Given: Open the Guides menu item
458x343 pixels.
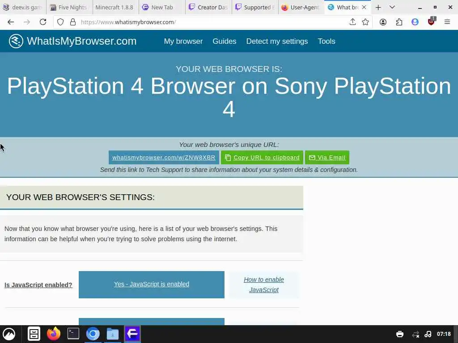Looking at the screenshot, I should pyautogui.click(x=225, y=41).
